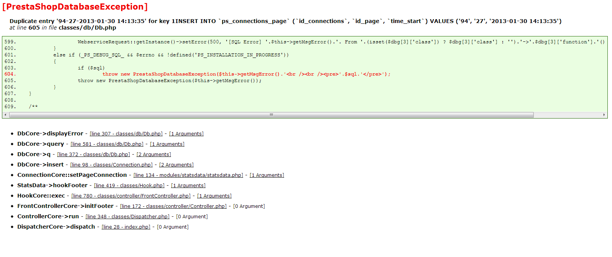
Task: Show arguments for HookCore::exec
Action: (x=214, y=196)
